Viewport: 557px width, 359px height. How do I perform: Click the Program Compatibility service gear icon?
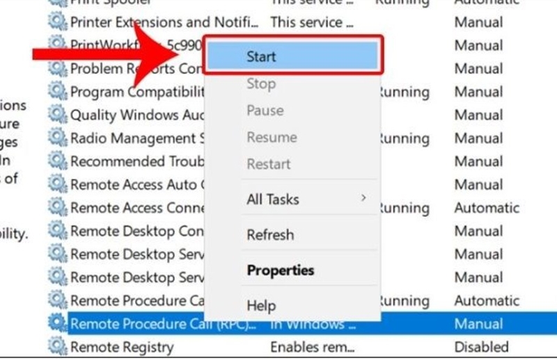coord(57,91)
